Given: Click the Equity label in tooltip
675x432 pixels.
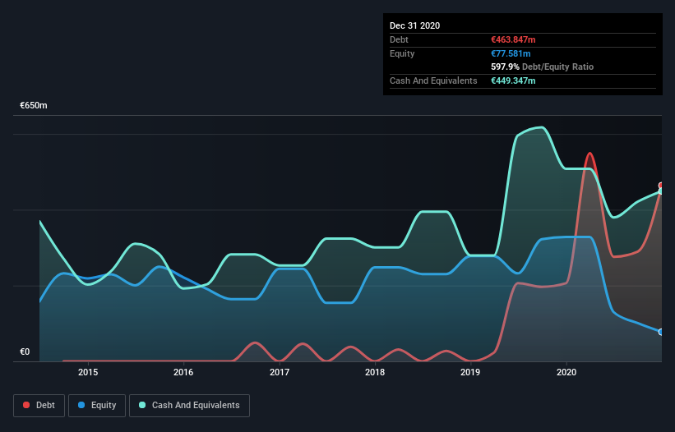Looking at the screenshot, I should click(x=402, y=53).
